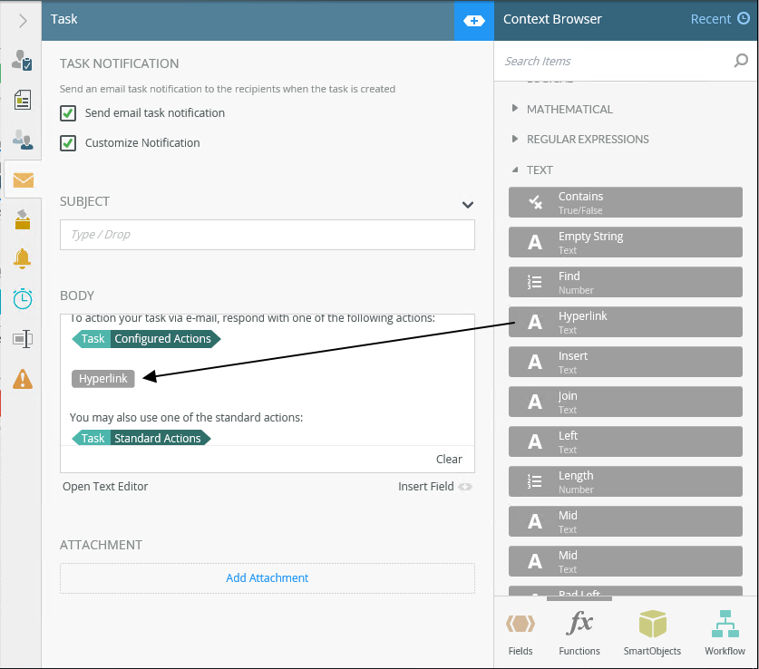This screenshot has width=759, height=669.
Task: Click Add Attachment link
Action: 268,577
